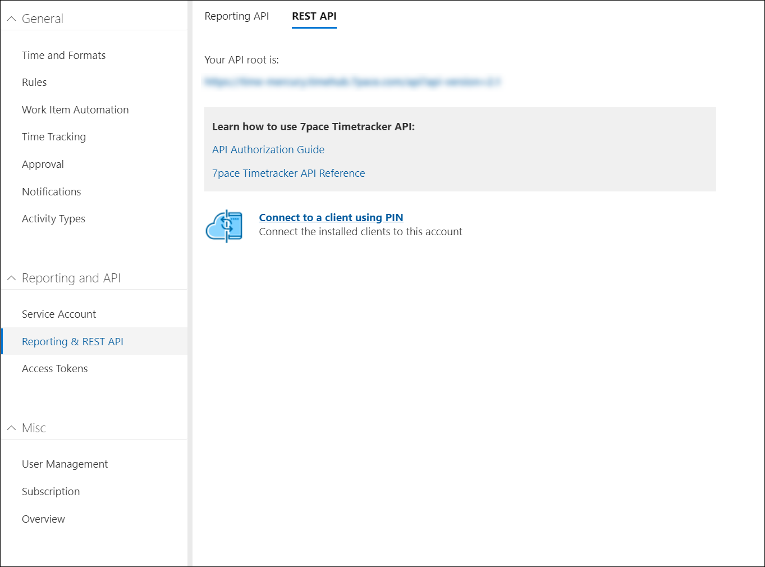The image size is (765, 567).
Task: Open the Access Tokens page
Action: (55, 368)
